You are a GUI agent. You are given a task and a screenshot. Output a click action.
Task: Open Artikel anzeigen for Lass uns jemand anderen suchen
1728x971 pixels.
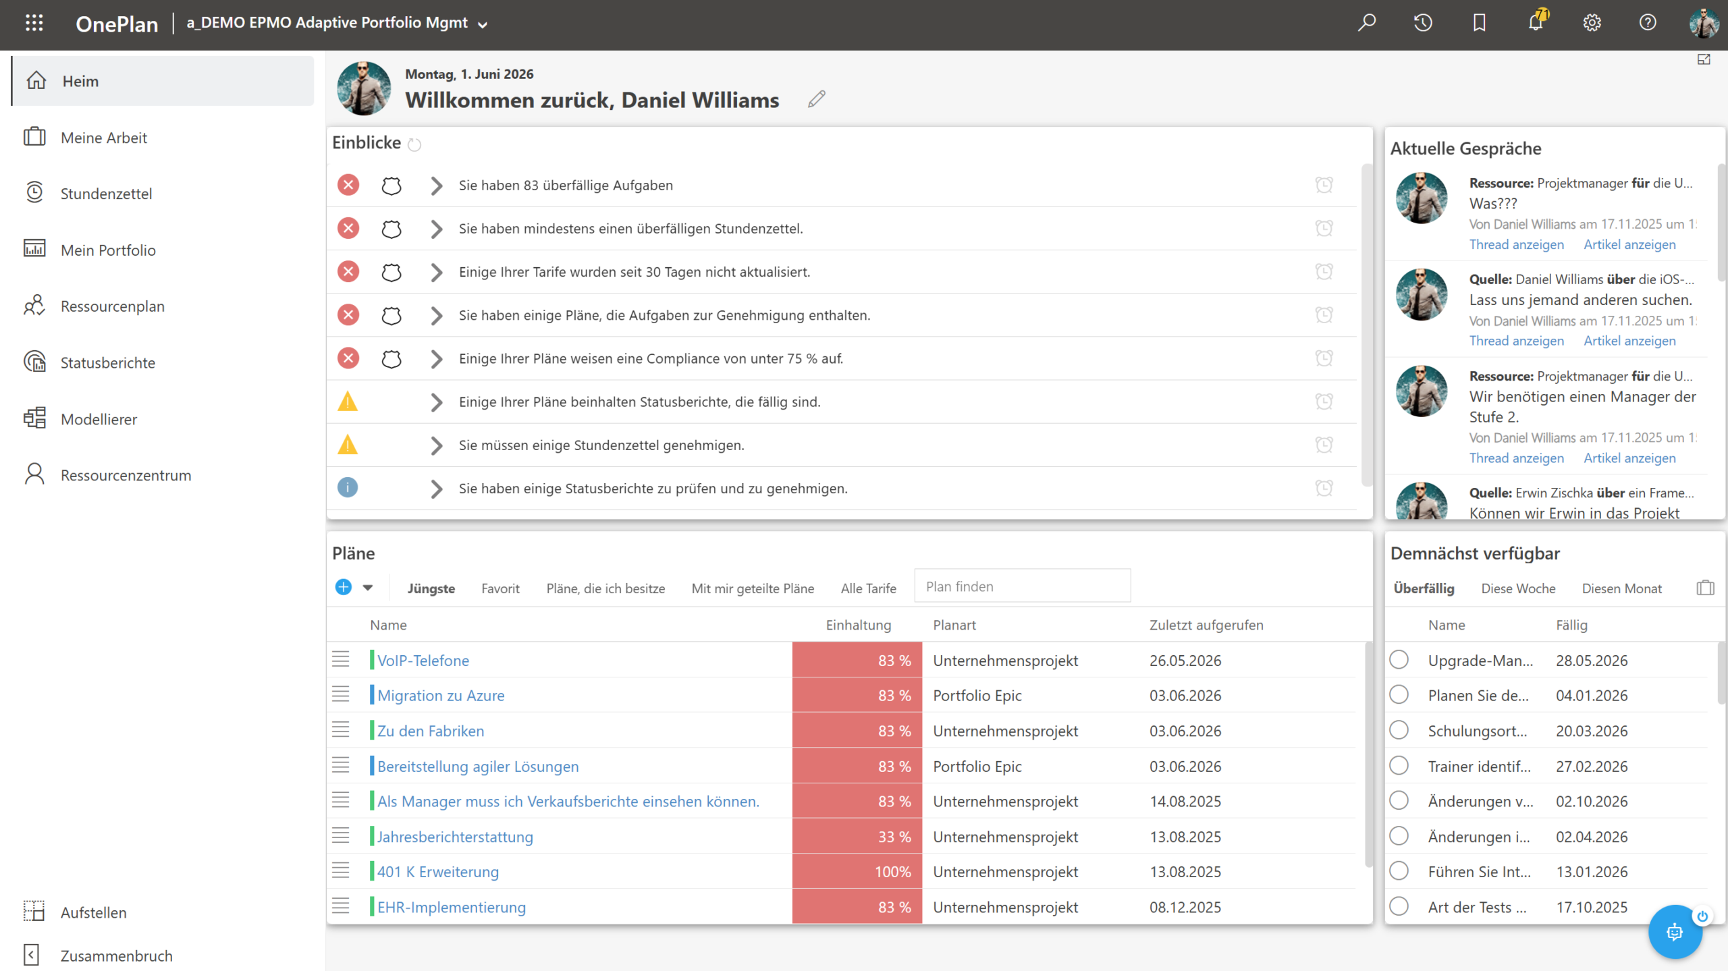point(1629,341)
